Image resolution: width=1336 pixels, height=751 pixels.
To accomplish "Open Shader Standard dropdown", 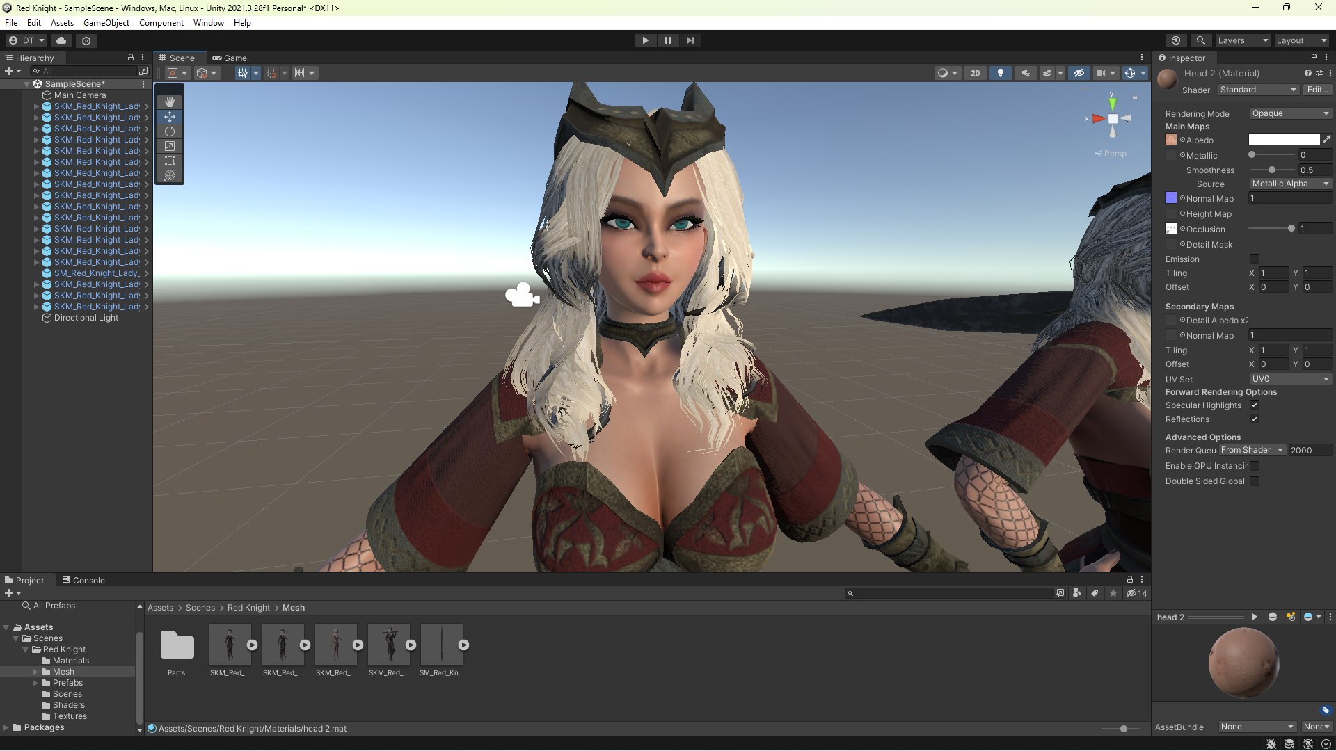I will [1258, 90].
